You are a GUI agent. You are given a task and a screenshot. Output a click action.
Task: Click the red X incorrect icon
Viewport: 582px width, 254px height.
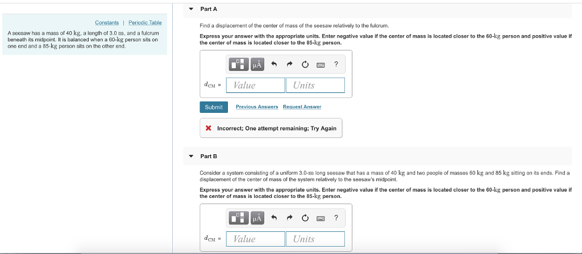click(x=208, y=128)
